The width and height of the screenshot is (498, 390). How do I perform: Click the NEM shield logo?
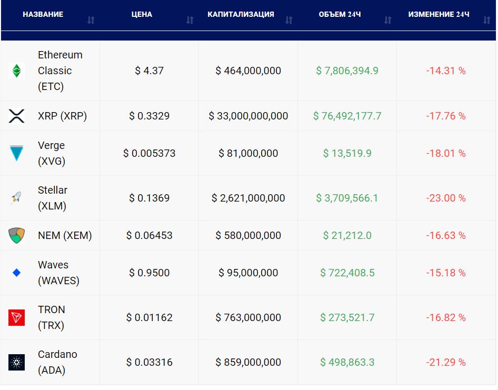[16, 235]
